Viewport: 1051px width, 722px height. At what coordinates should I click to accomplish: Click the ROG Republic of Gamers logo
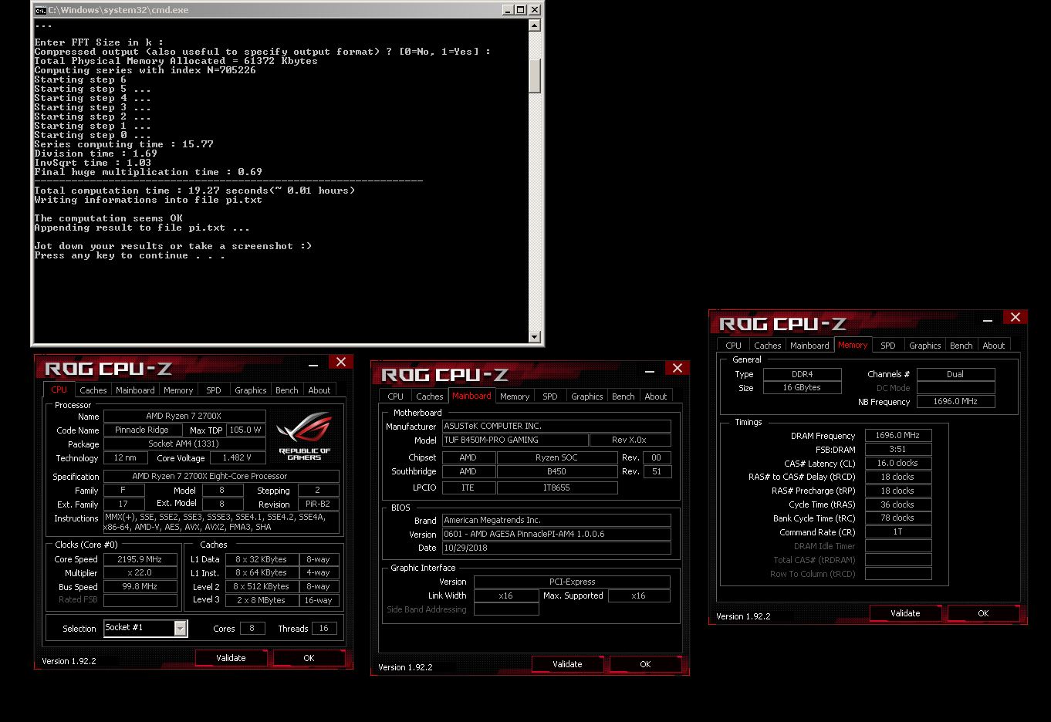point(304,437)
